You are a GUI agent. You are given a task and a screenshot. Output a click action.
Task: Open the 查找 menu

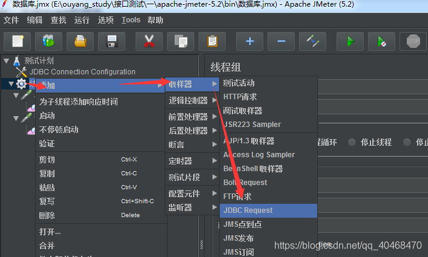click(58, 20)
